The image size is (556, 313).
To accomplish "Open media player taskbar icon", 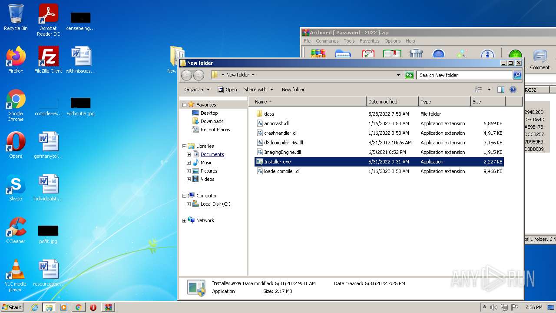I will 64,307.
